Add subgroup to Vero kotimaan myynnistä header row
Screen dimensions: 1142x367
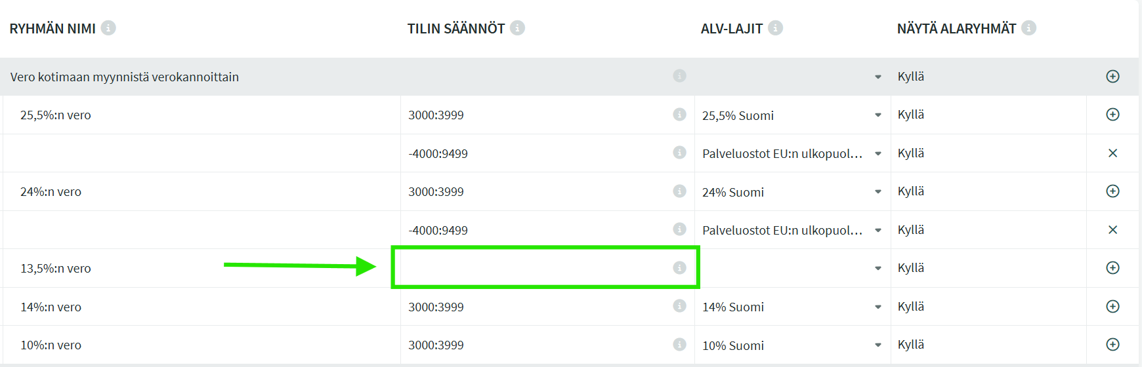coord(1112,77)
